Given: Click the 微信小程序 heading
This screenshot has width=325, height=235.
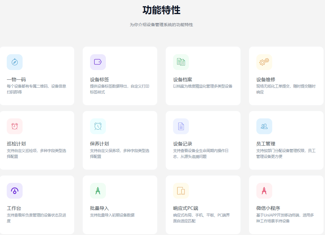Looking at the screenshot, I should (x=268, y=208).
